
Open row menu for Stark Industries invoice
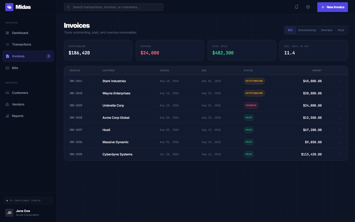pyautogui.click(x=340, y=81)
